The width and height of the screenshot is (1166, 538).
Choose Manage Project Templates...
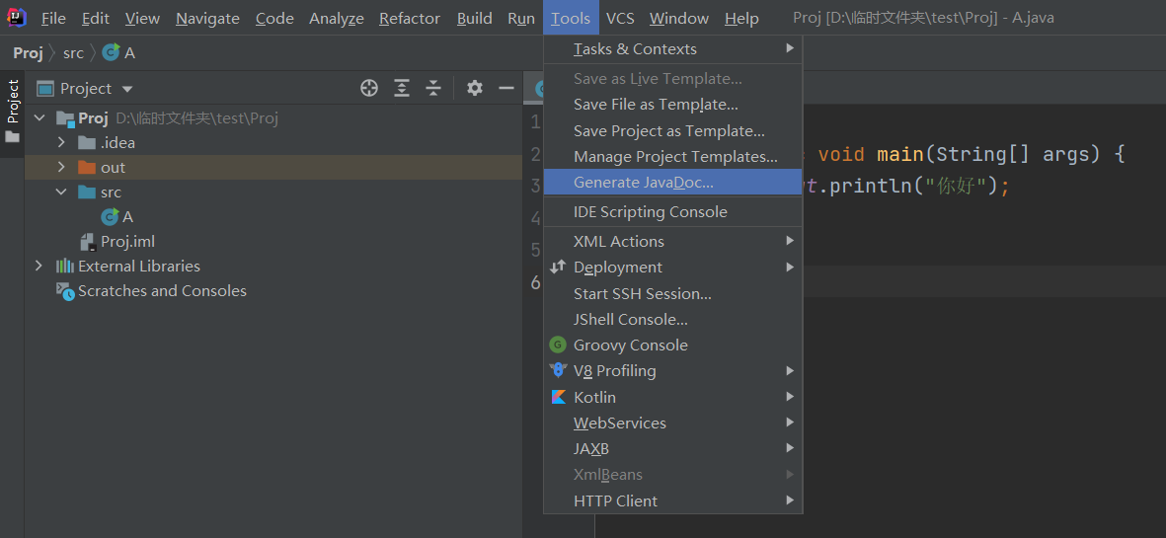[x=673, y=157]
